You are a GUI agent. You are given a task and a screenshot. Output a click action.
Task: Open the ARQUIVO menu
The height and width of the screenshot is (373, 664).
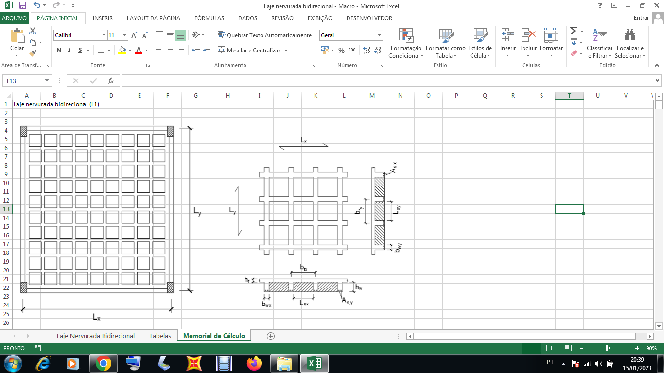click(15, 18)
